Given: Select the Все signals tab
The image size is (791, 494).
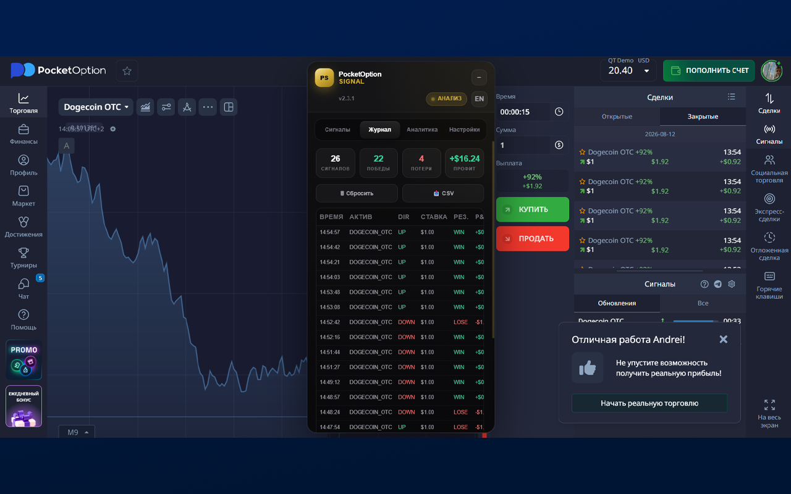Looking at the screenshot, I should coord(703,303).
